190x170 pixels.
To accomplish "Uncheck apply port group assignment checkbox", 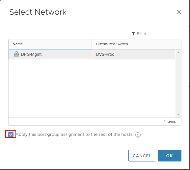I will coord(11,134).
